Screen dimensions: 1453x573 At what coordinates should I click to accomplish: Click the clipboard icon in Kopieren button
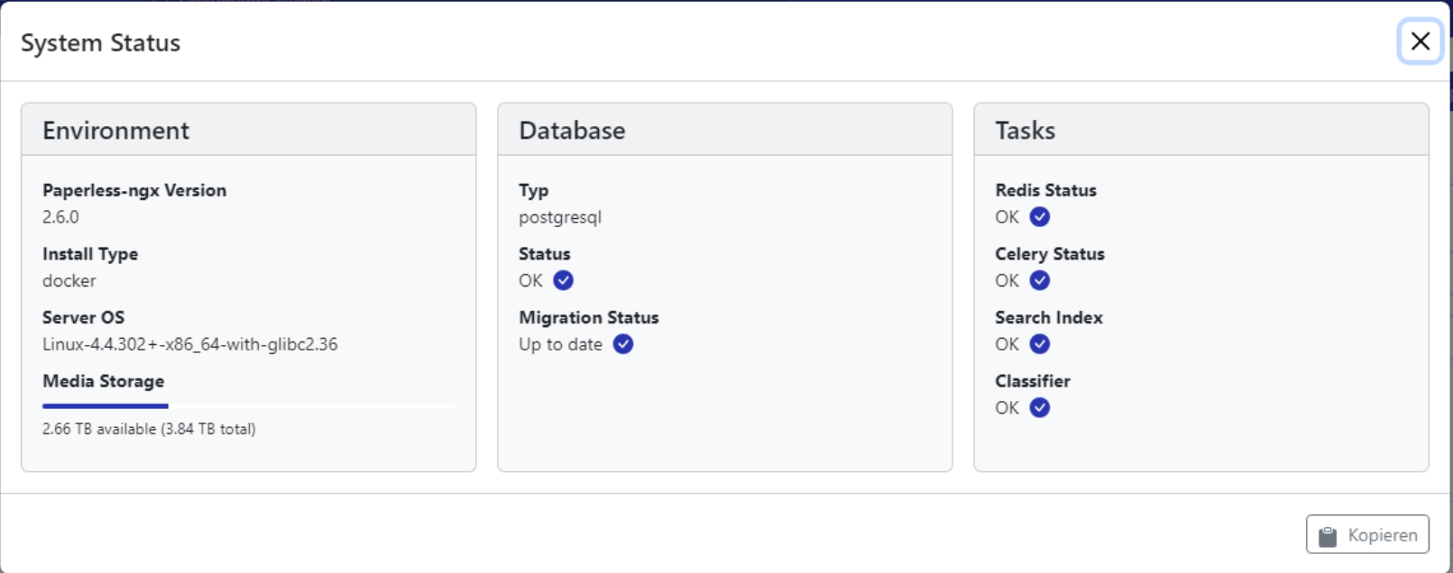click(x=1328, y=536)
